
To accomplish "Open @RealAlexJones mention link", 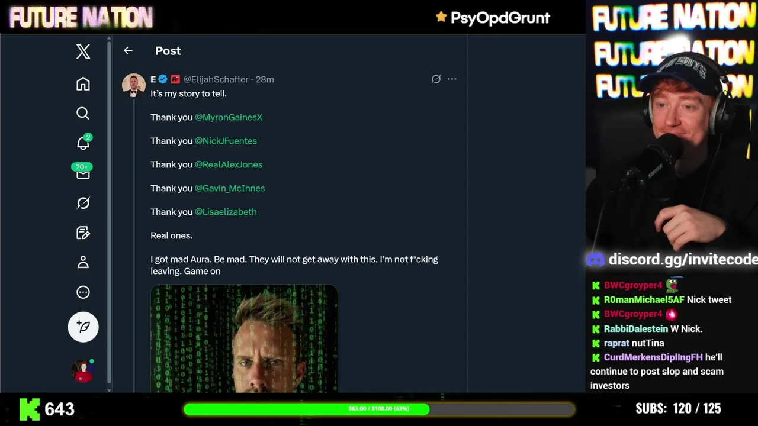I will click(229, 164).
